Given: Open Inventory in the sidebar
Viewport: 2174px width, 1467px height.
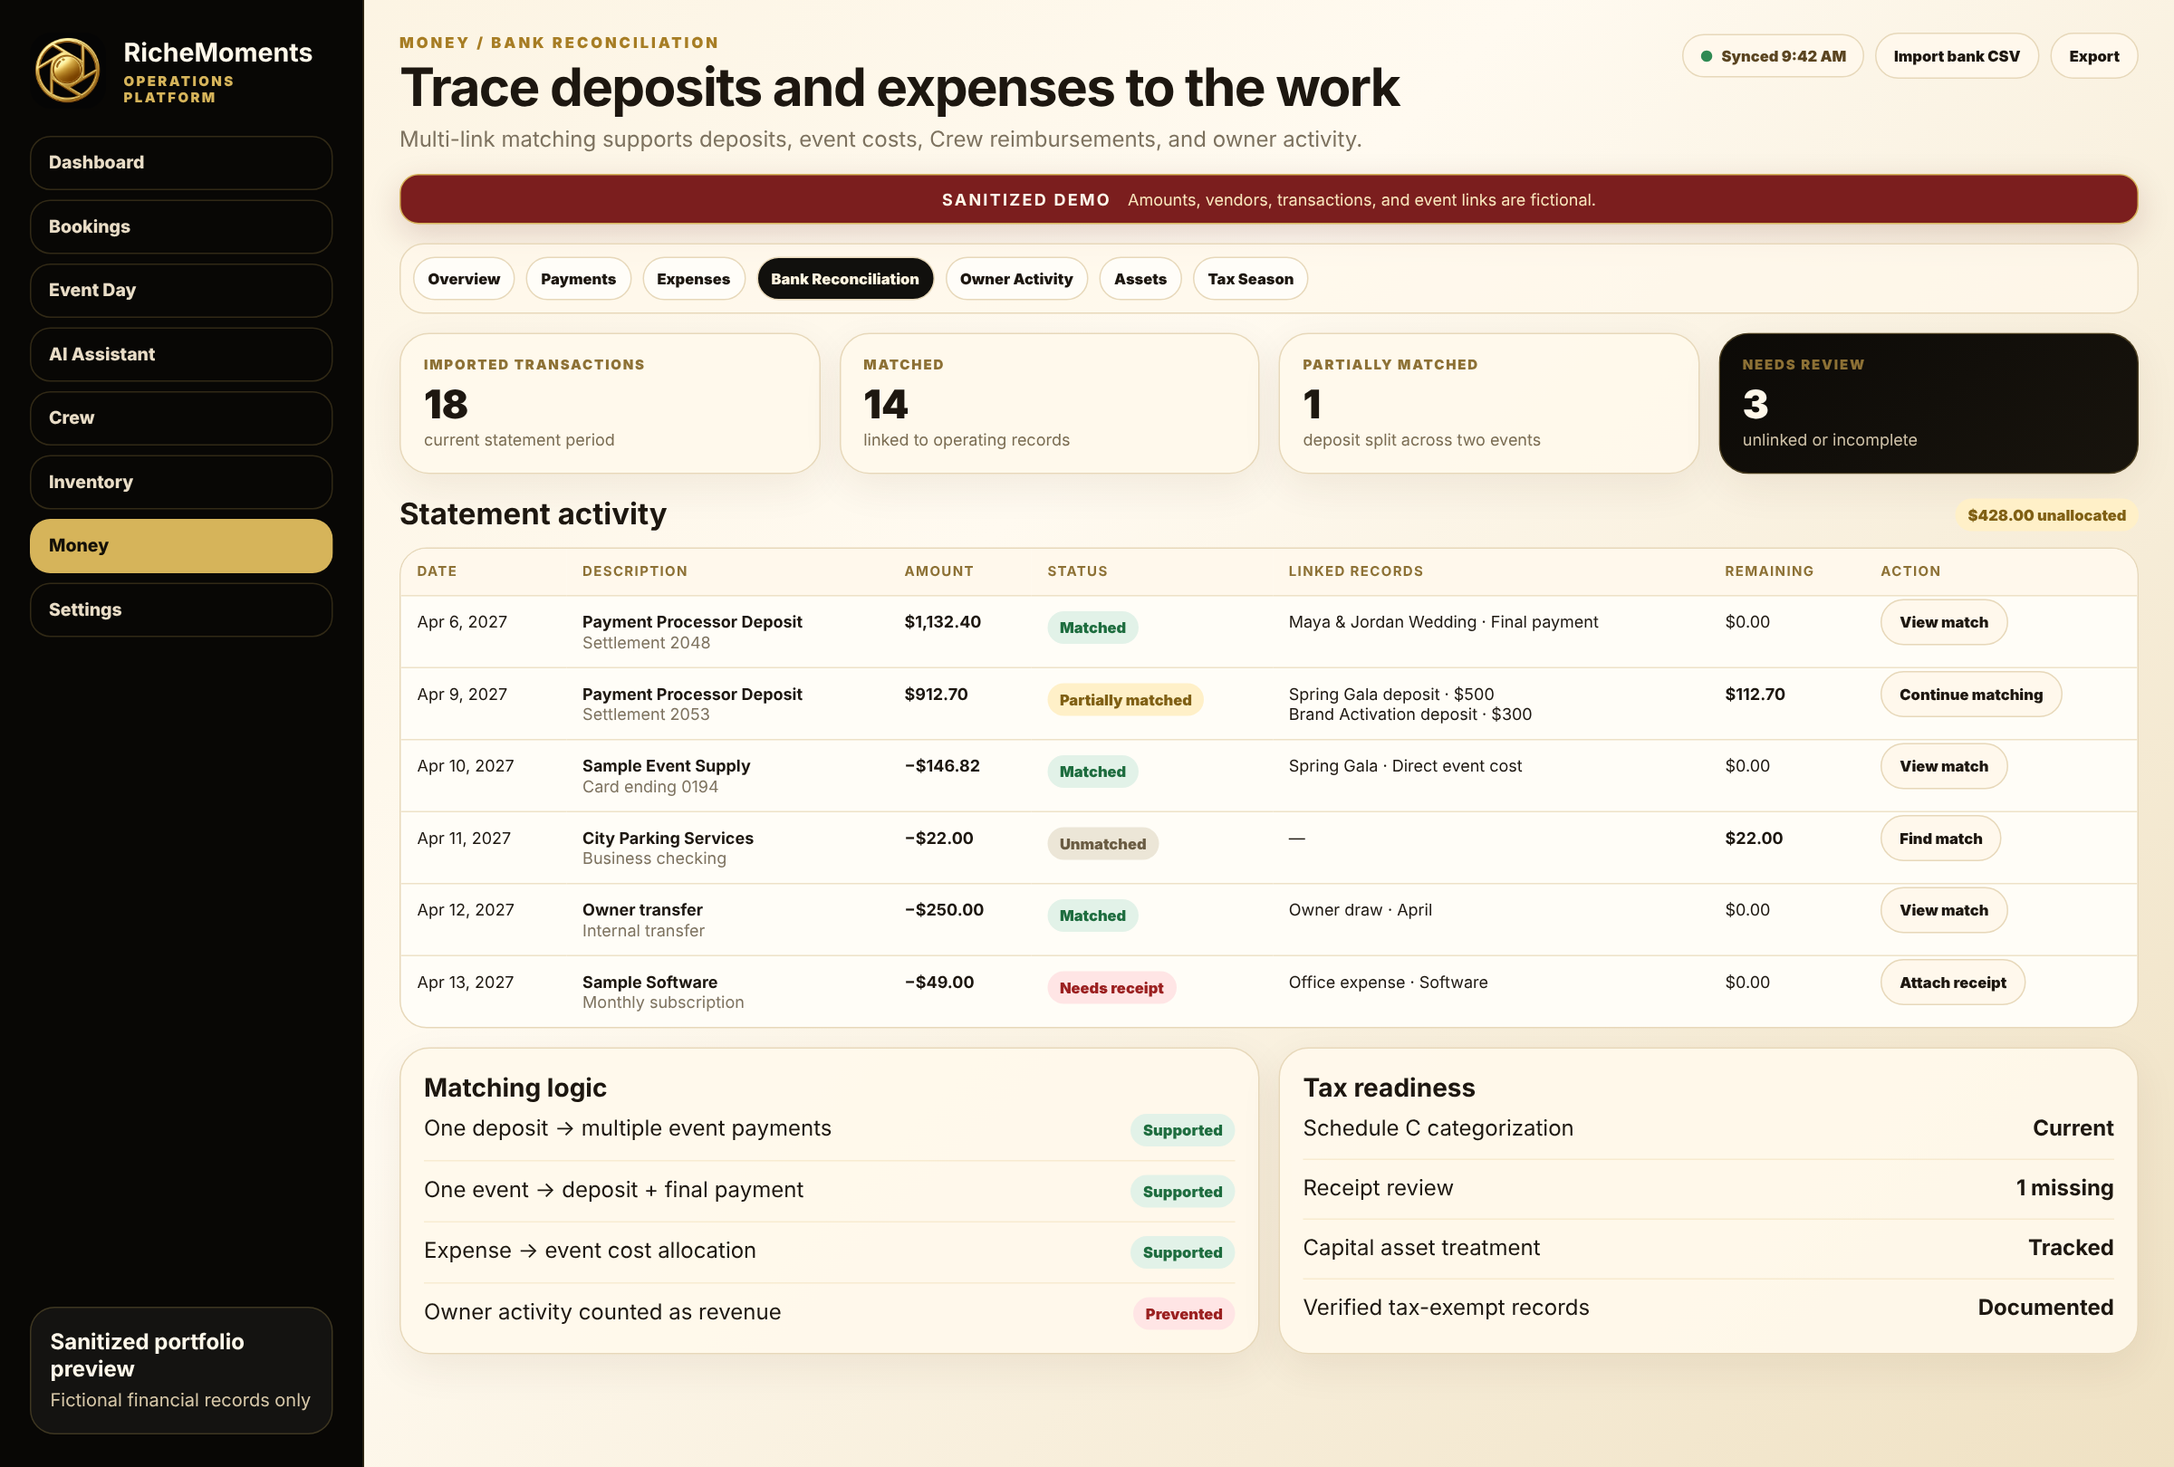Looking at the screenshot, I should pyautogui.click(x=180, y=482).
